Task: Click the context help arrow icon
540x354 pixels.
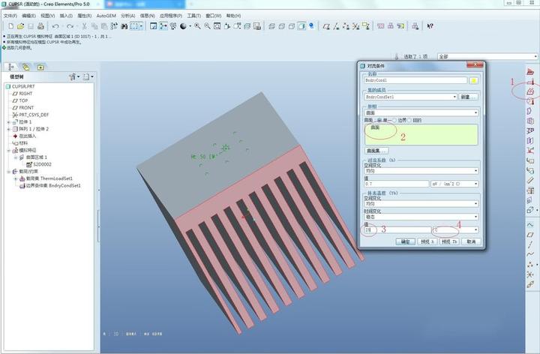Action: click(x=430, y=26)
